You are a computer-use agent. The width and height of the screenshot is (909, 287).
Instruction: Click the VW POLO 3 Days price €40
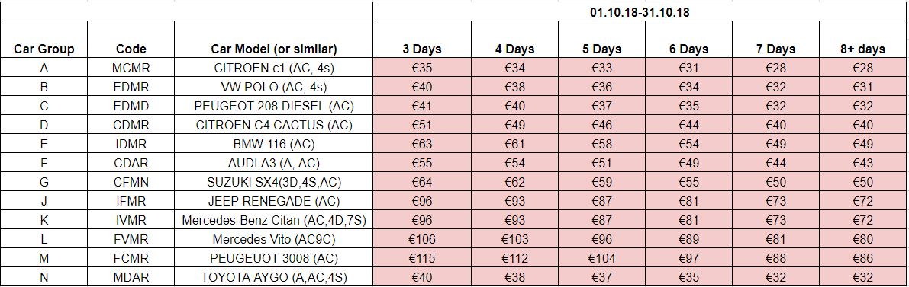(x=422, y=88)
